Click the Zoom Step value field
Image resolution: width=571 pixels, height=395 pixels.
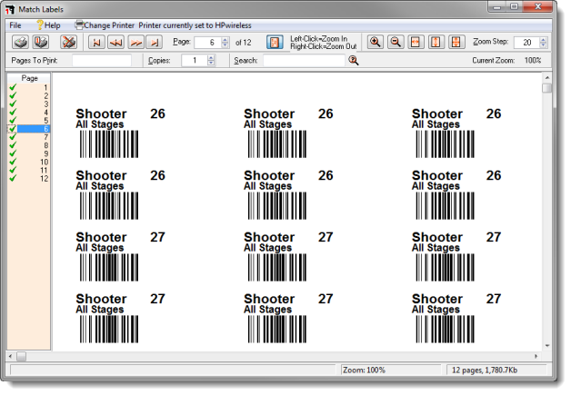pos(526,42)
